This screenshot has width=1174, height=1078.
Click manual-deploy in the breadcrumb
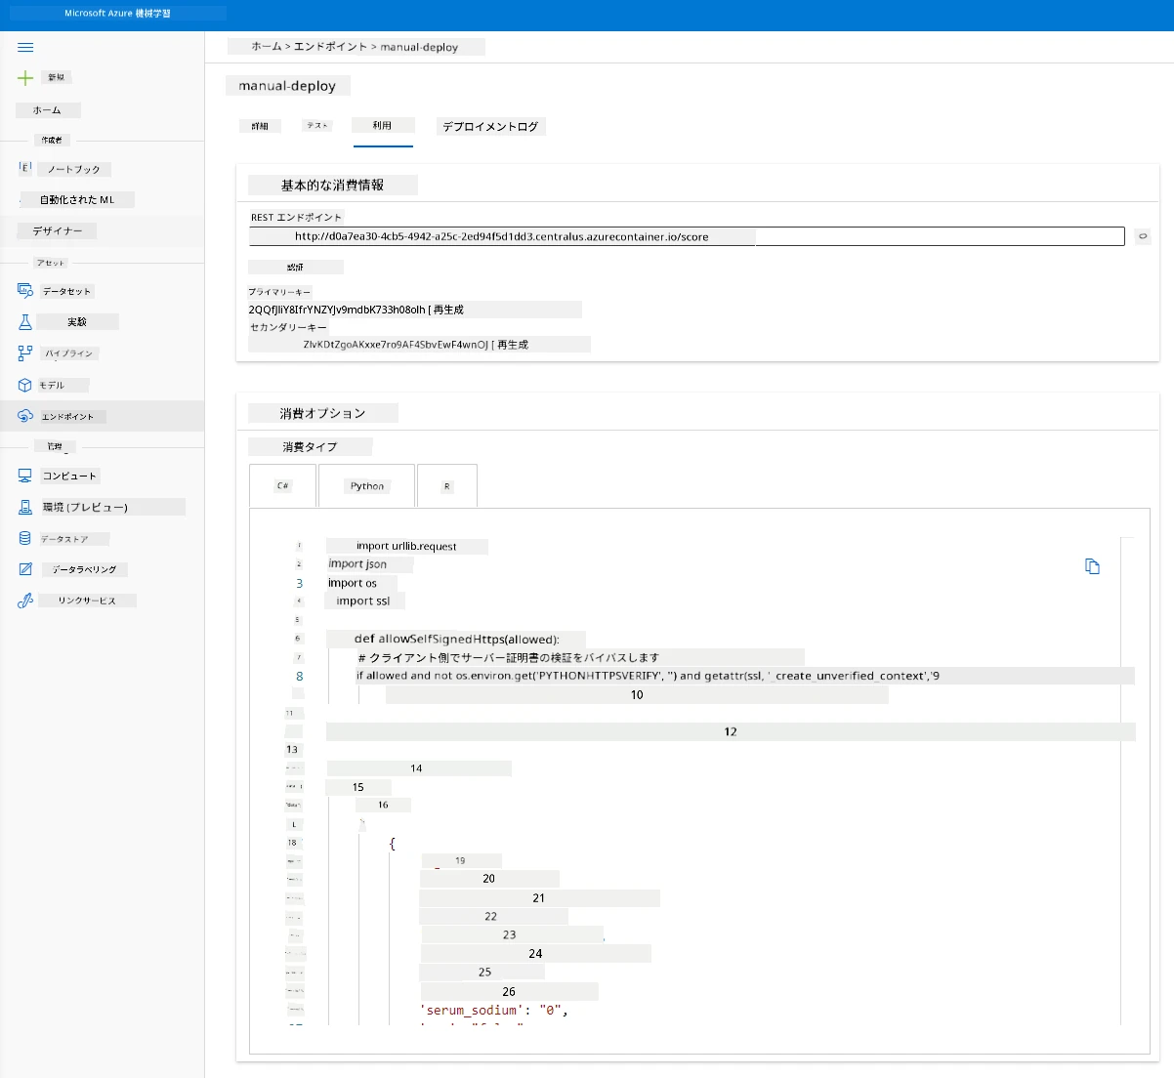click(x=419, y=47)
